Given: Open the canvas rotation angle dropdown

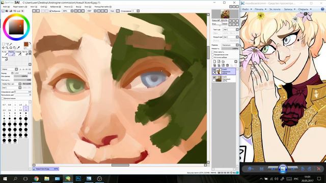Looking at the screenshot, I should tap(95, 11).
